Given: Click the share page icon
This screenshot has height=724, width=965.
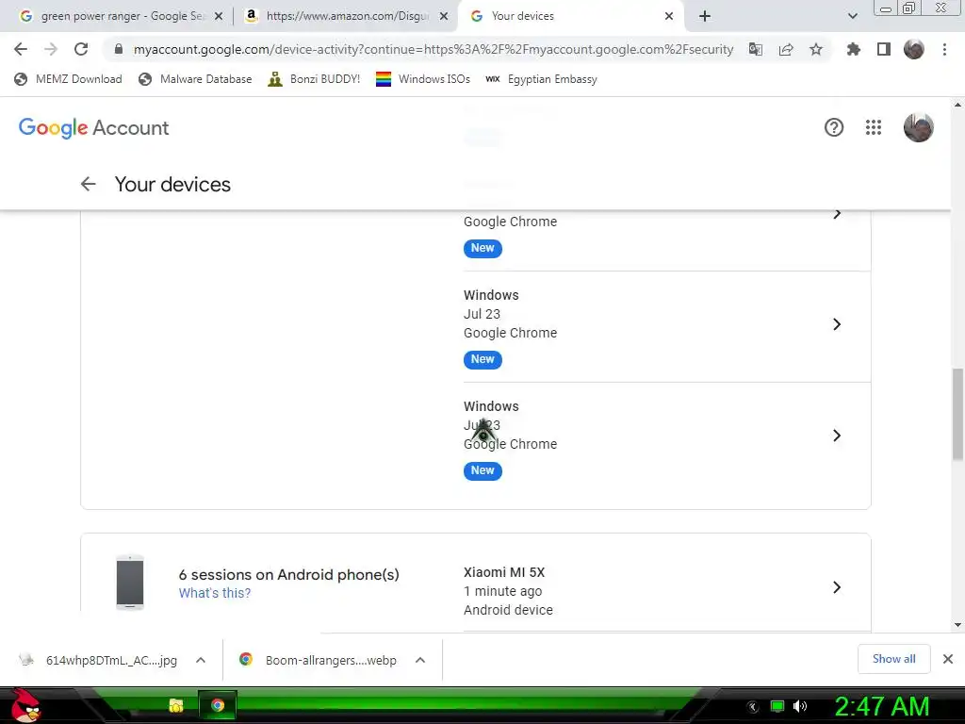Looking at the screenshot, I should click(786, 49).
